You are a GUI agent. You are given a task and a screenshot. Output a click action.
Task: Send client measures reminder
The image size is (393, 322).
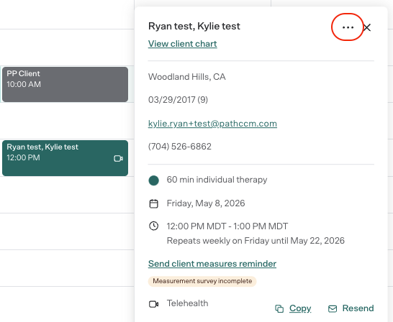click(x=212, y=264)
